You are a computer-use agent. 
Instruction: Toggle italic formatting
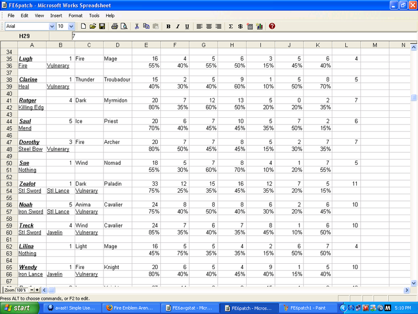point(178,26)
